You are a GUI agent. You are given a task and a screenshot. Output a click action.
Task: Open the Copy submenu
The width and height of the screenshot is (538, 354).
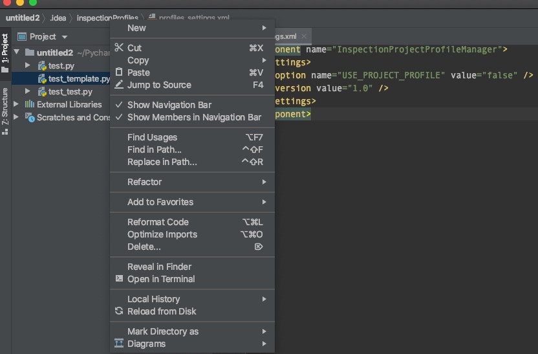(192, 60)
